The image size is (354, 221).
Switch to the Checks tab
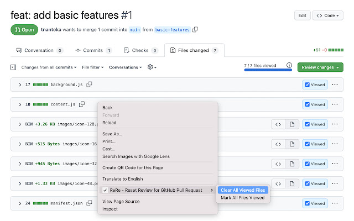[140, 50]
